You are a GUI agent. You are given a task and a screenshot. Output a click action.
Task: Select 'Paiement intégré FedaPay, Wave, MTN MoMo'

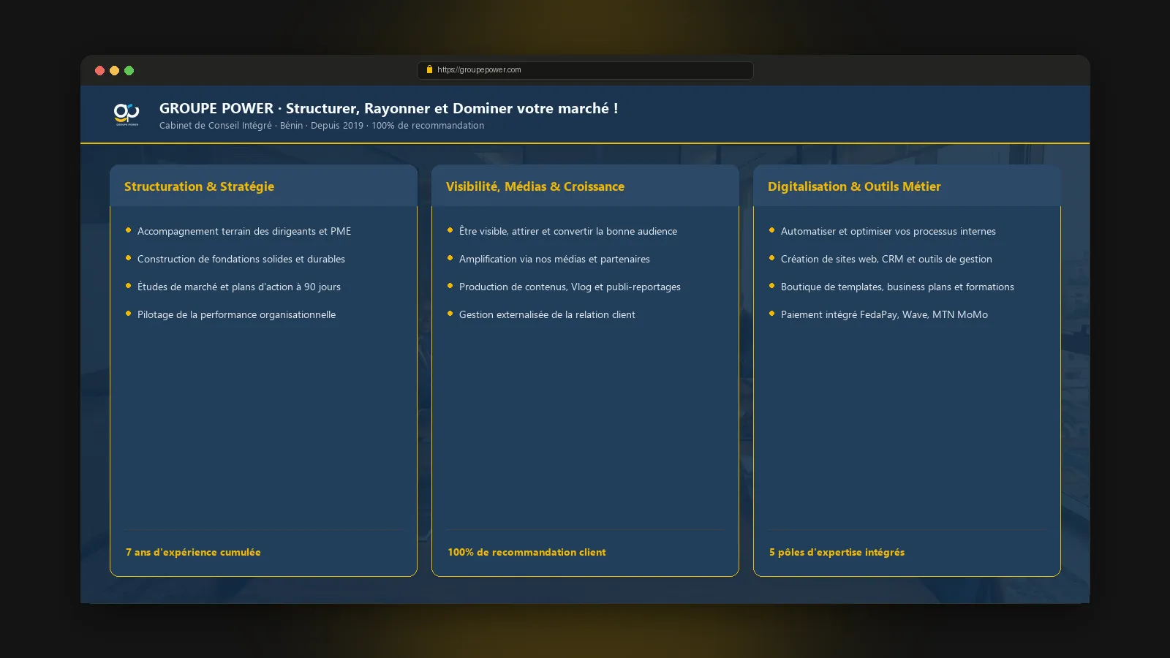click(884, 314)
